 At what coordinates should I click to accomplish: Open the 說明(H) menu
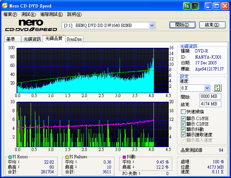point(74,14)
